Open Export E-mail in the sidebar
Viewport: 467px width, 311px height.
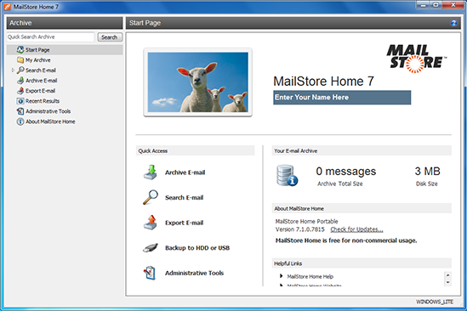[x=40, y=91]
